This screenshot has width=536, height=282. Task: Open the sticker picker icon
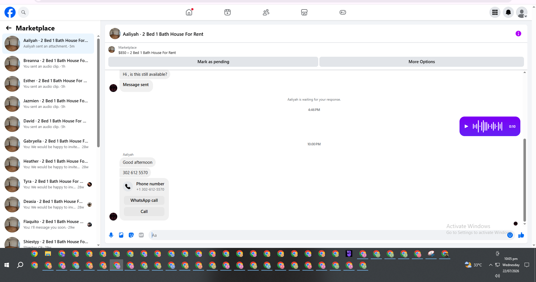coord(131,235)
